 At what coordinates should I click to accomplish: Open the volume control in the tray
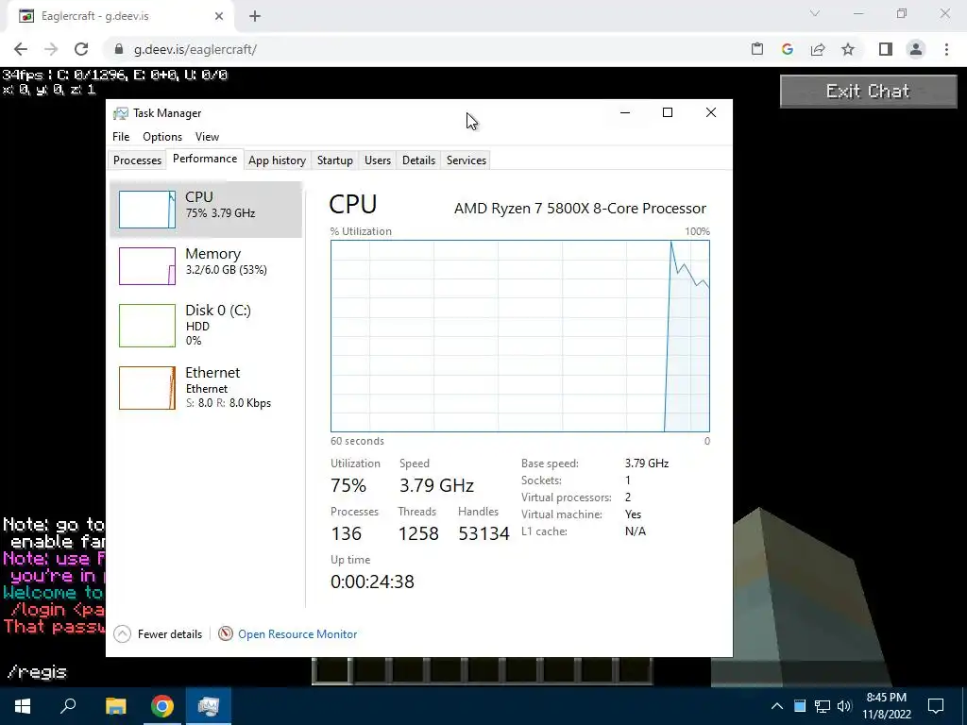pyautogui.click(x=844, y=706)
